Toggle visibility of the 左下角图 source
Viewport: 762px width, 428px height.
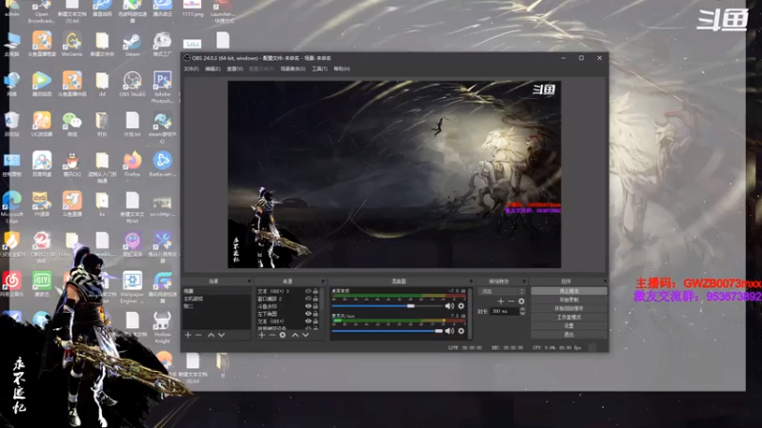[x=308, y=314]
